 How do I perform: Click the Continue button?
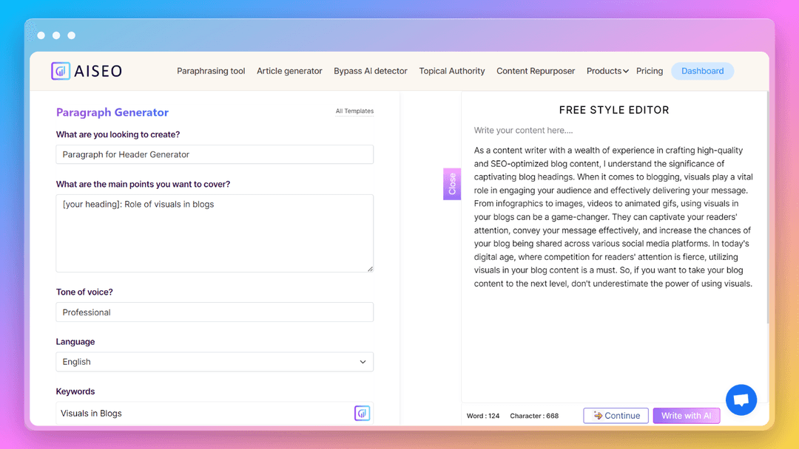[616, 416]
